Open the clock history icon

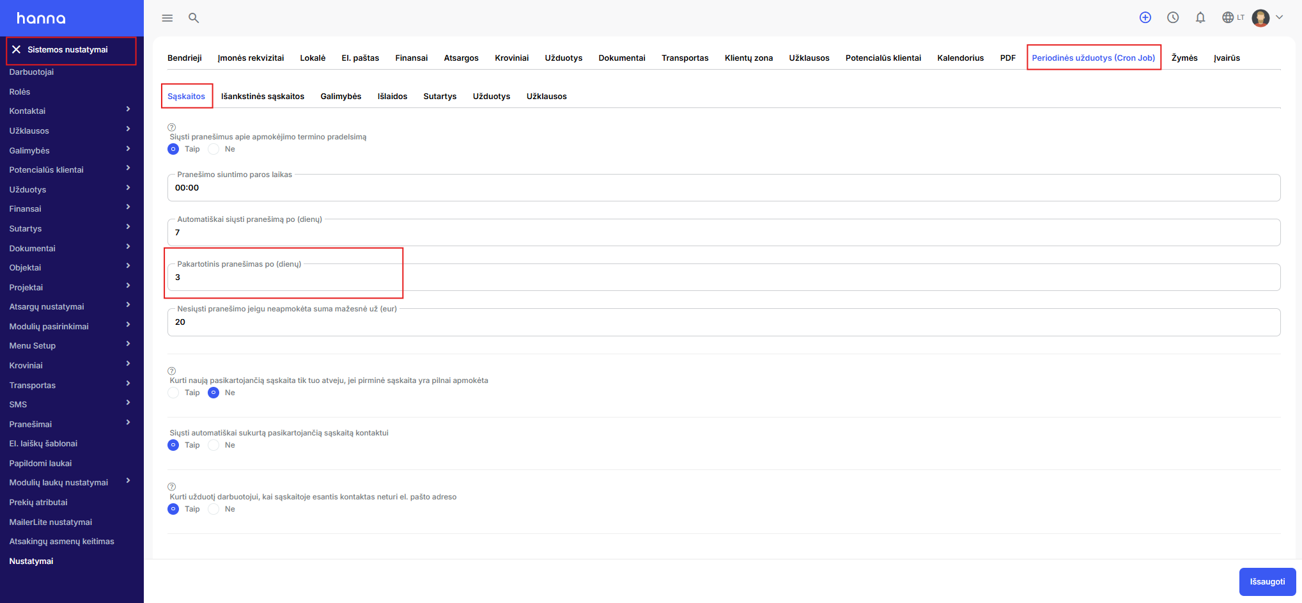tap(1173, 18)
